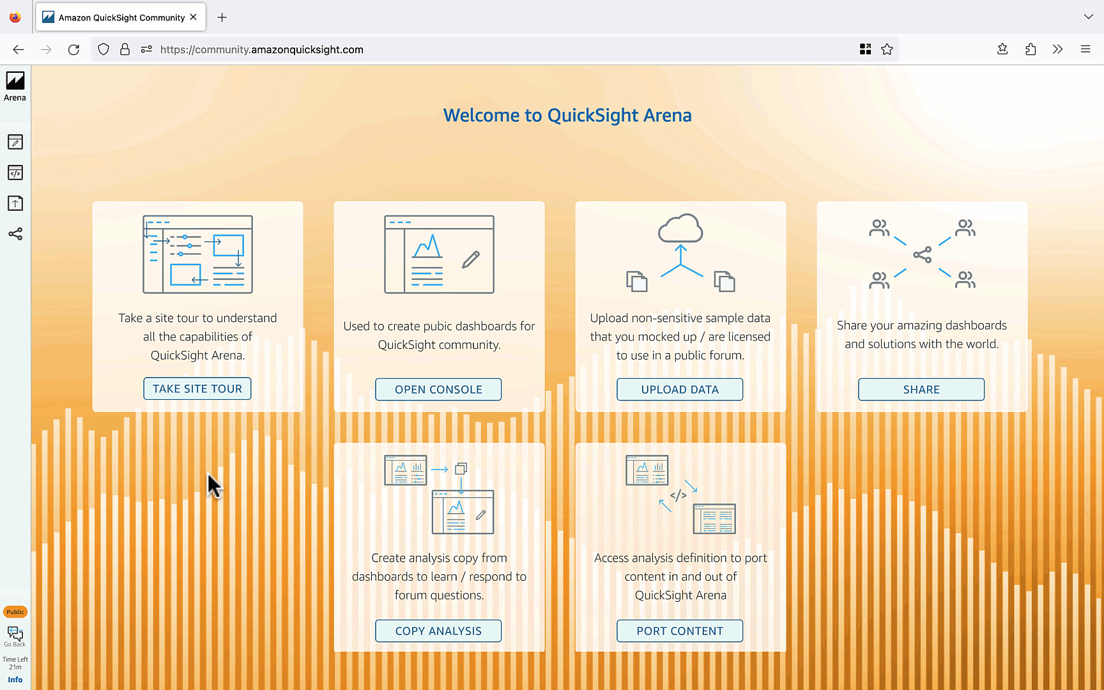Image resolution: width=1104 pixels, height=690 pixels.
Task: Click the COPY ANALYSIS button
Action: [438, 631]
